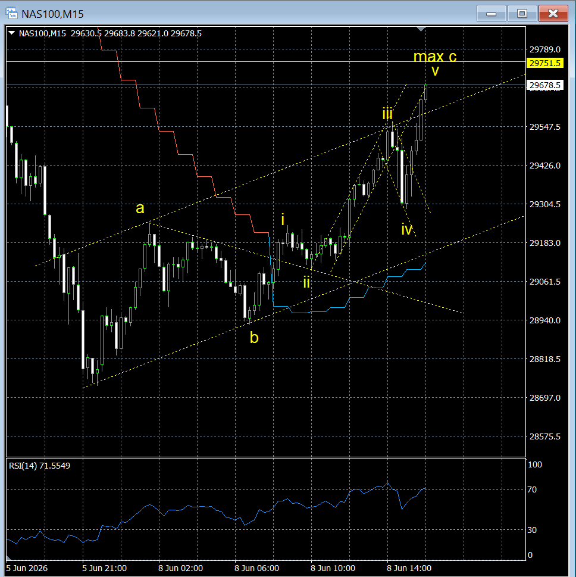Select the 'ii' wave label

[306, 282]
